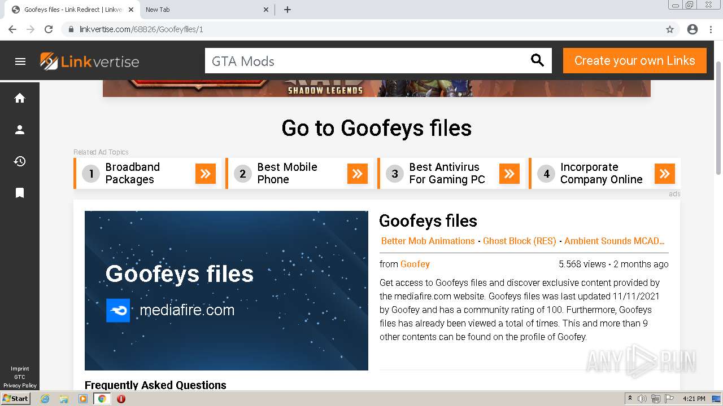Close the Goofeys files tab
The width and height of the screenshot is (723, 406).
(x=130, y=10)
